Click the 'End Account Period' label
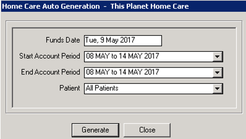 click(51, 72)
